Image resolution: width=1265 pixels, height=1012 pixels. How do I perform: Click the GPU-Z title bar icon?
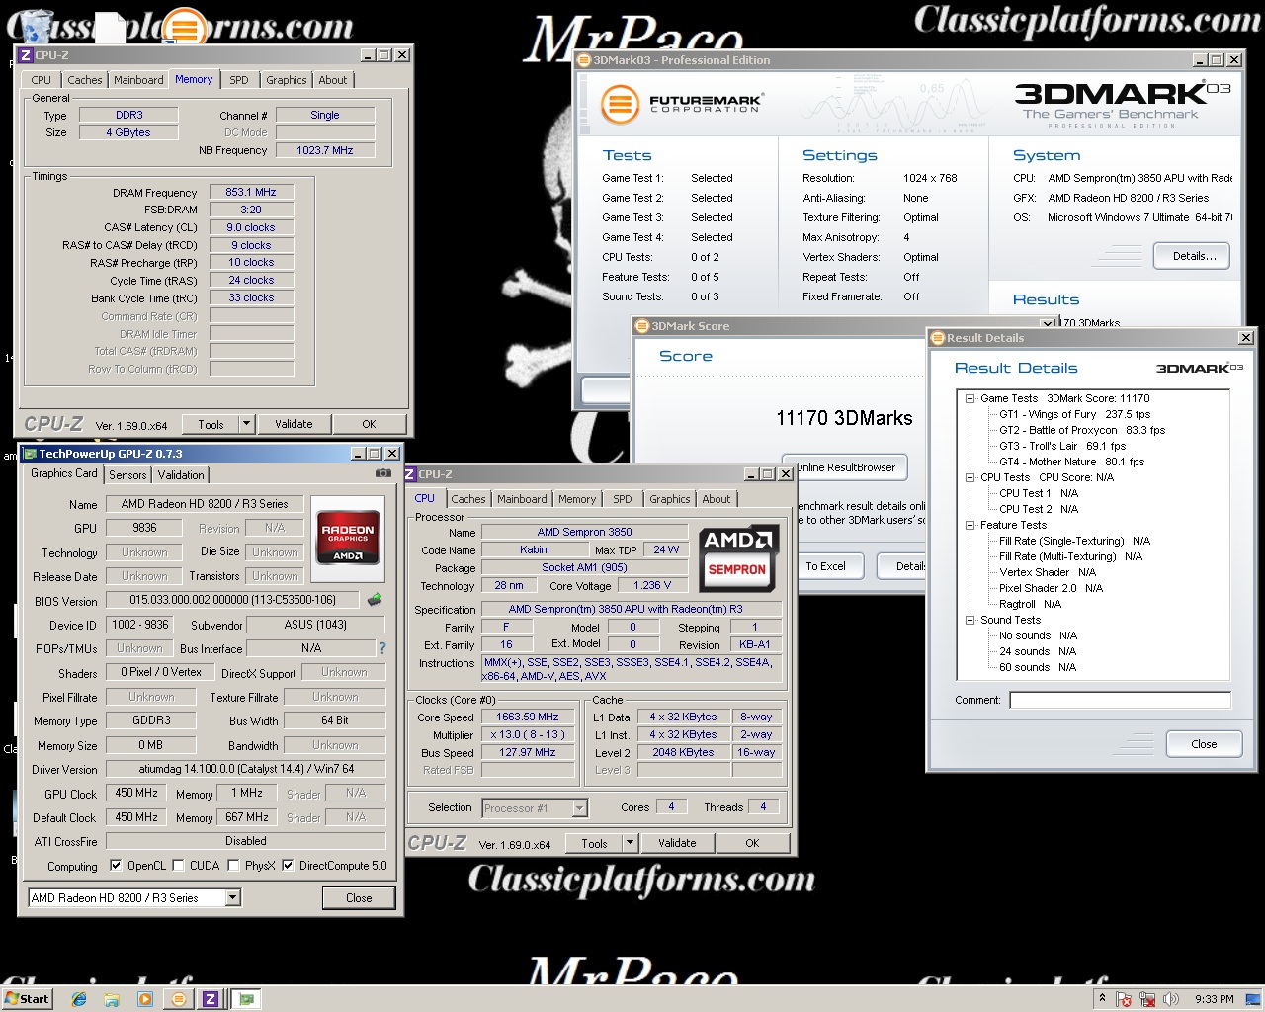[x=30, y=454]
